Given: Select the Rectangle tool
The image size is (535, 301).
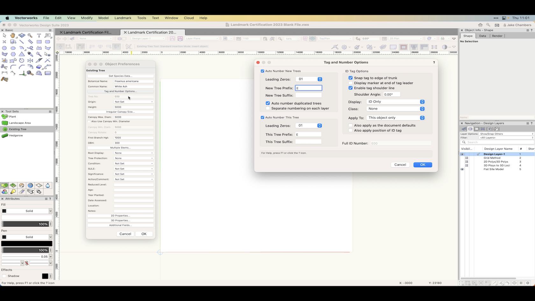Looking at the screenshot, I should click(x=39, y=42).
